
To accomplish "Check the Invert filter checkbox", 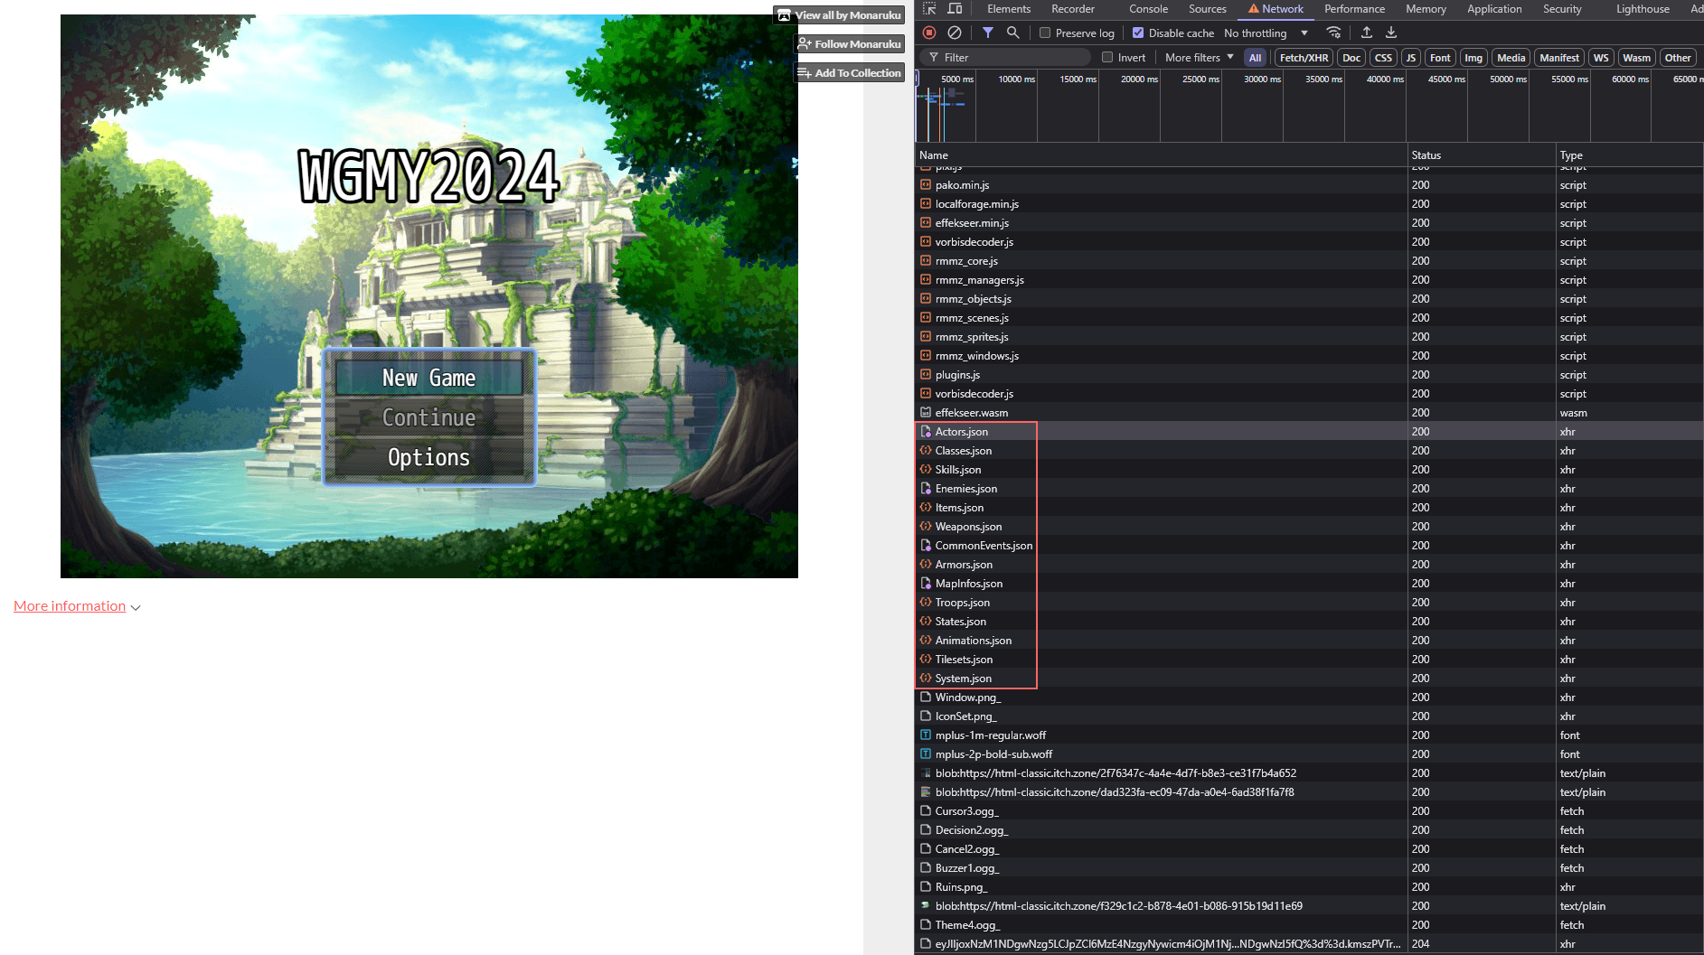I will pyautogui.click(x=1107, y=58).
